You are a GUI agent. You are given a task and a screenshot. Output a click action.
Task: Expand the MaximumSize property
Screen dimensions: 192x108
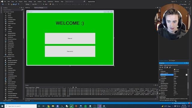coord(160,87)
